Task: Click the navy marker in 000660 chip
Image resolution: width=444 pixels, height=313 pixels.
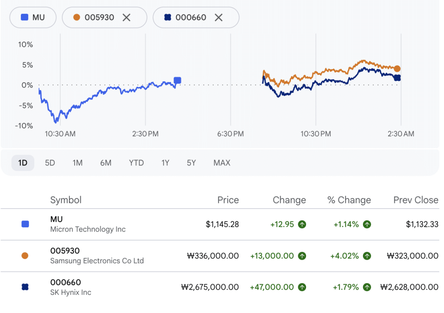Action: pyautogui.click(x=168, y=17)
